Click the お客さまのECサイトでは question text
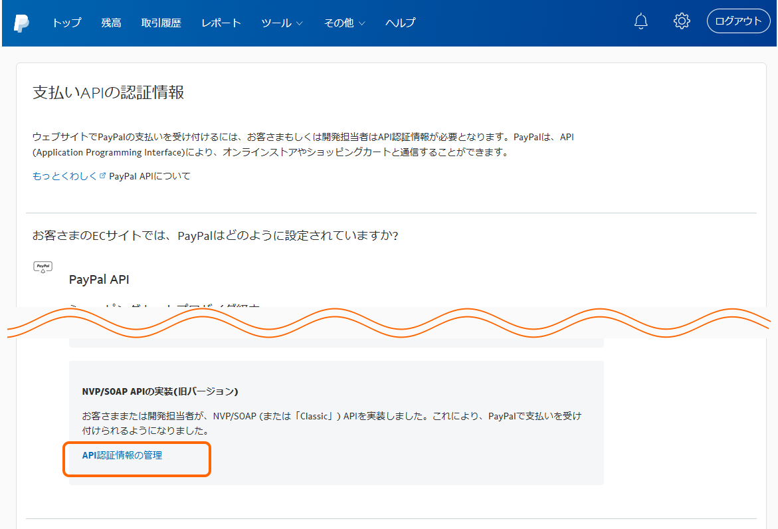Screen dimensions: 778x529 tap(215, 236)
